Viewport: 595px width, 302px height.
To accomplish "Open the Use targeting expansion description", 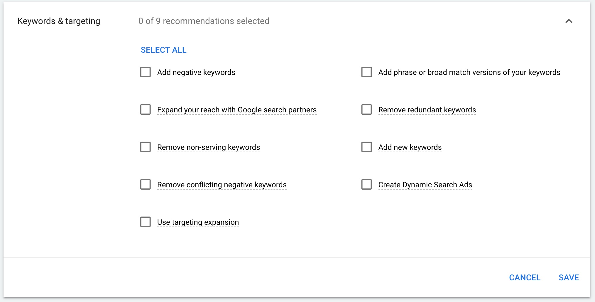I will 198,222.
